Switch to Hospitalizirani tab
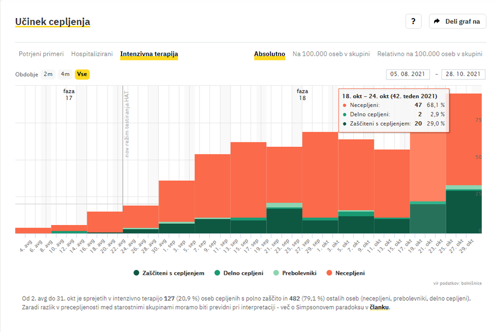497x332 pixels. tap(92, 54)
